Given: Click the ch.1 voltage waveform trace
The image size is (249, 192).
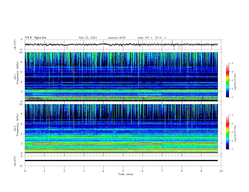Looking at the screenshot, I should (x=121, y=45).
